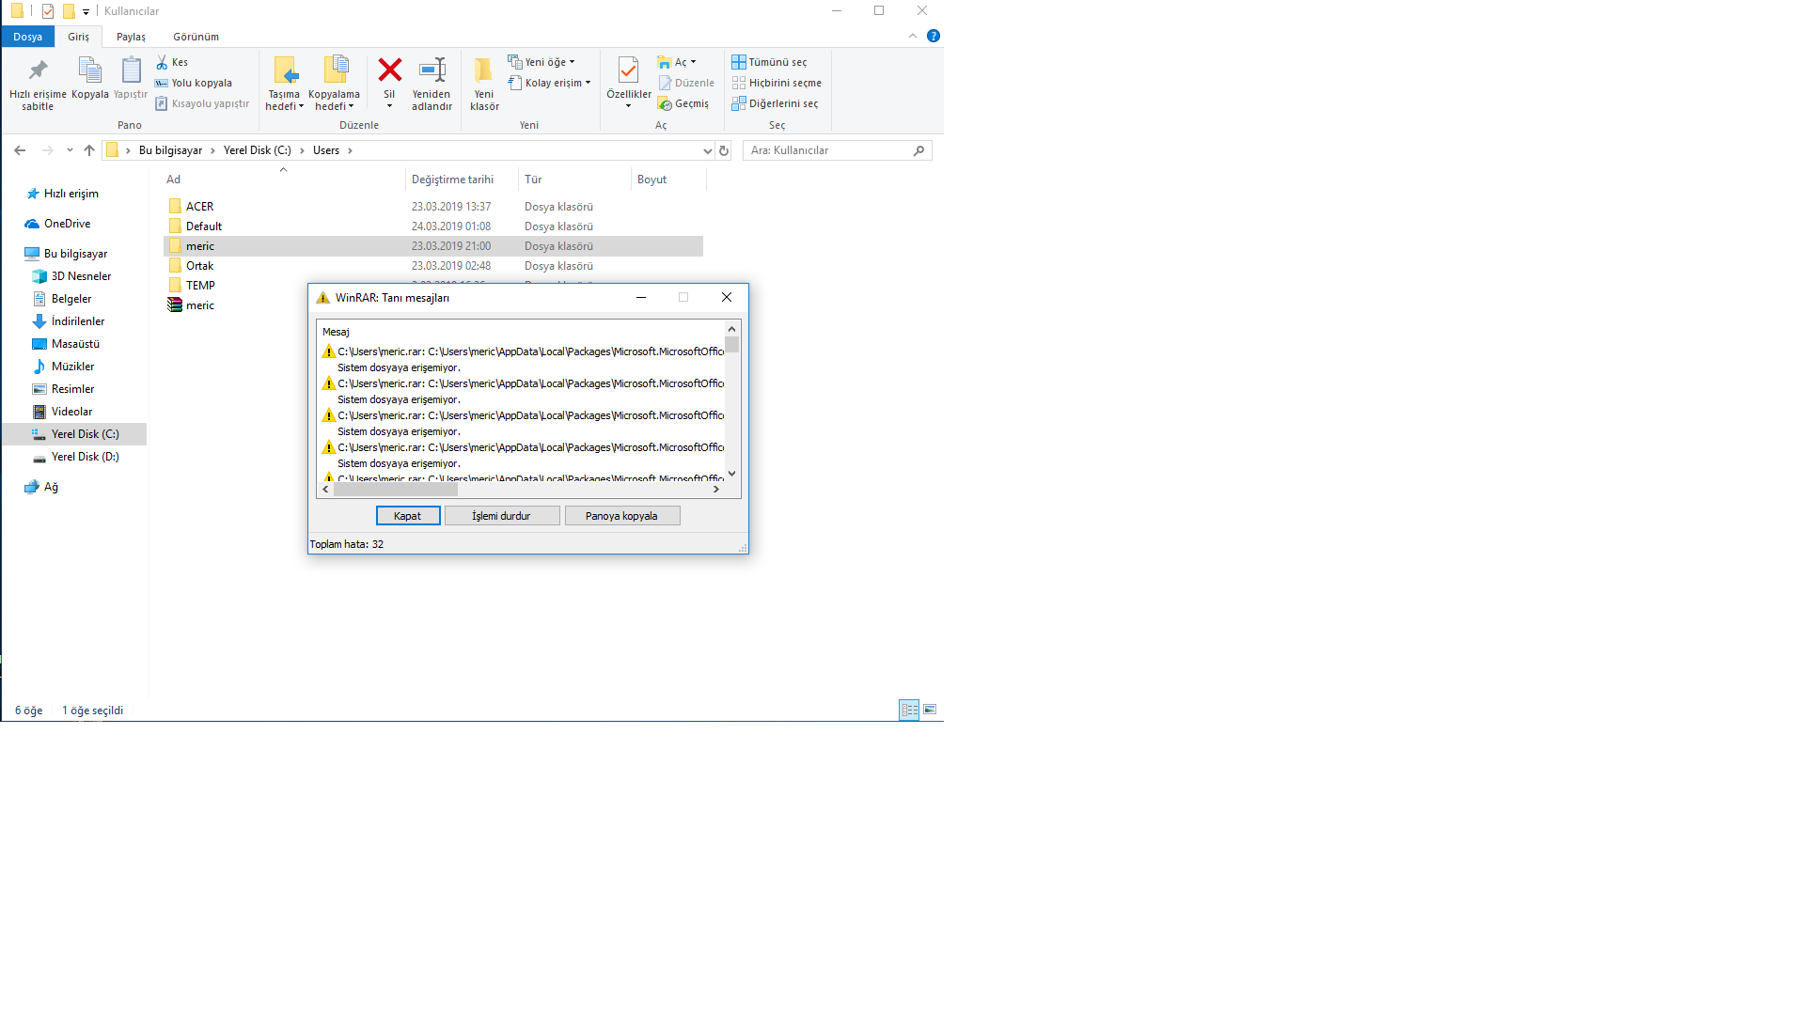Image resolution: width=1805 pixels, height=1015 pixels.
Task: Click WinRAR message horizontal scrollbar thumb
Action: [x=396, y=490]
